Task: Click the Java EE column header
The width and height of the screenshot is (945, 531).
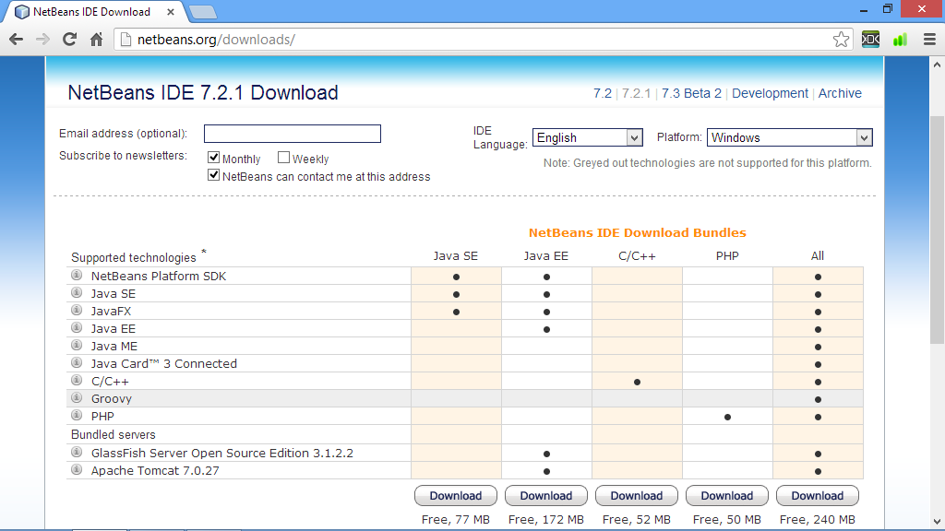Action: (x=546, y=256)
